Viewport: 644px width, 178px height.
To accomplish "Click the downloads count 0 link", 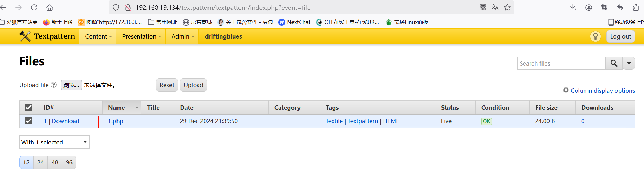I will click(583, 121).
